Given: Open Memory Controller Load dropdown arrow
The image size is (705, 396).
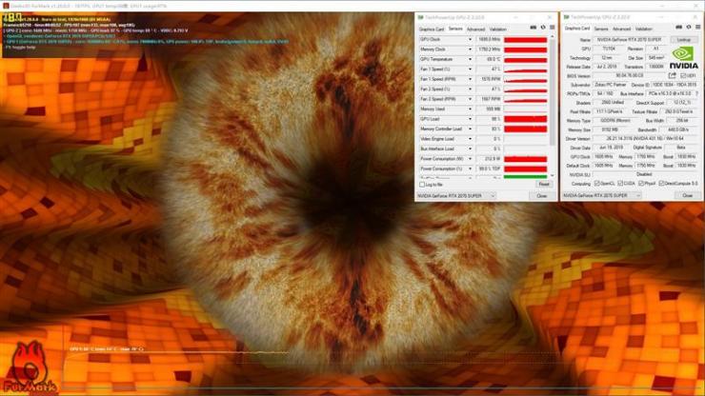Looking at the screenshot, I should pos(471,129).
